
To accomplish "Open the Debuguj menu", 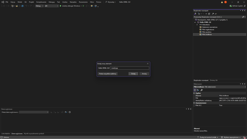I will [51, 2].
